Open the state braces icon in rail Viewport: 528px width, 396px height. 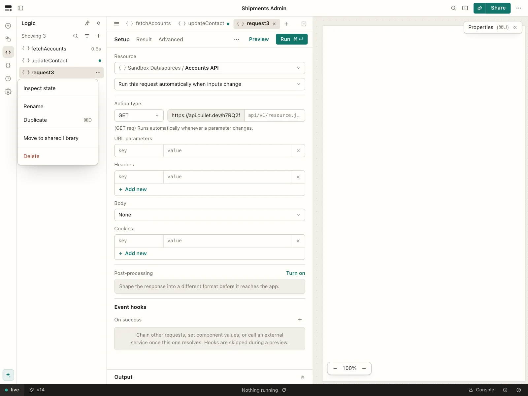(8, 65)
